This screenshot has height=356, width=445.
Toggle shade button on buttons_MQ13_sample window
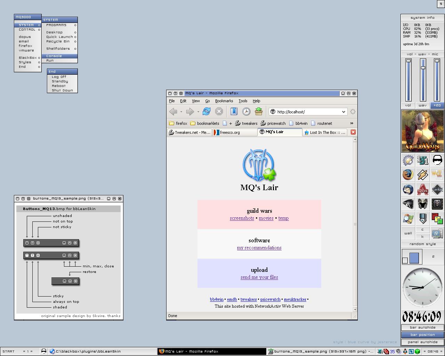17,199
